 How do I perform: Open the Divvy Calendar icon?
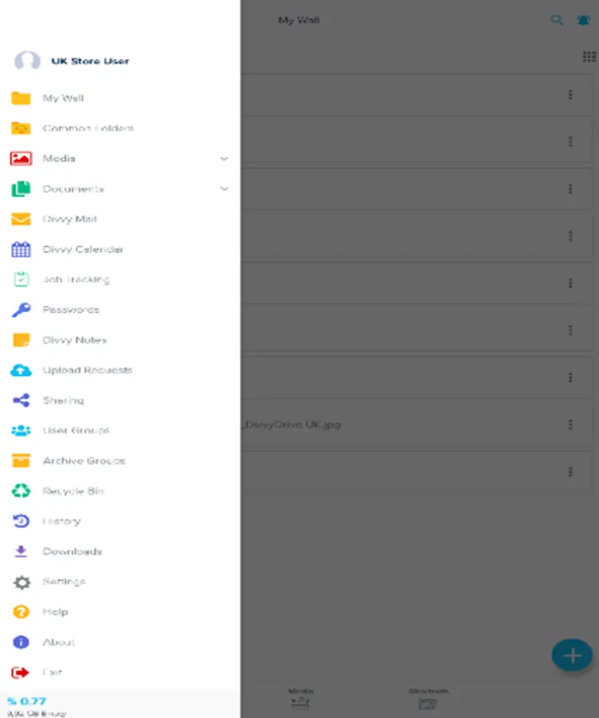[x=21, y=249]
